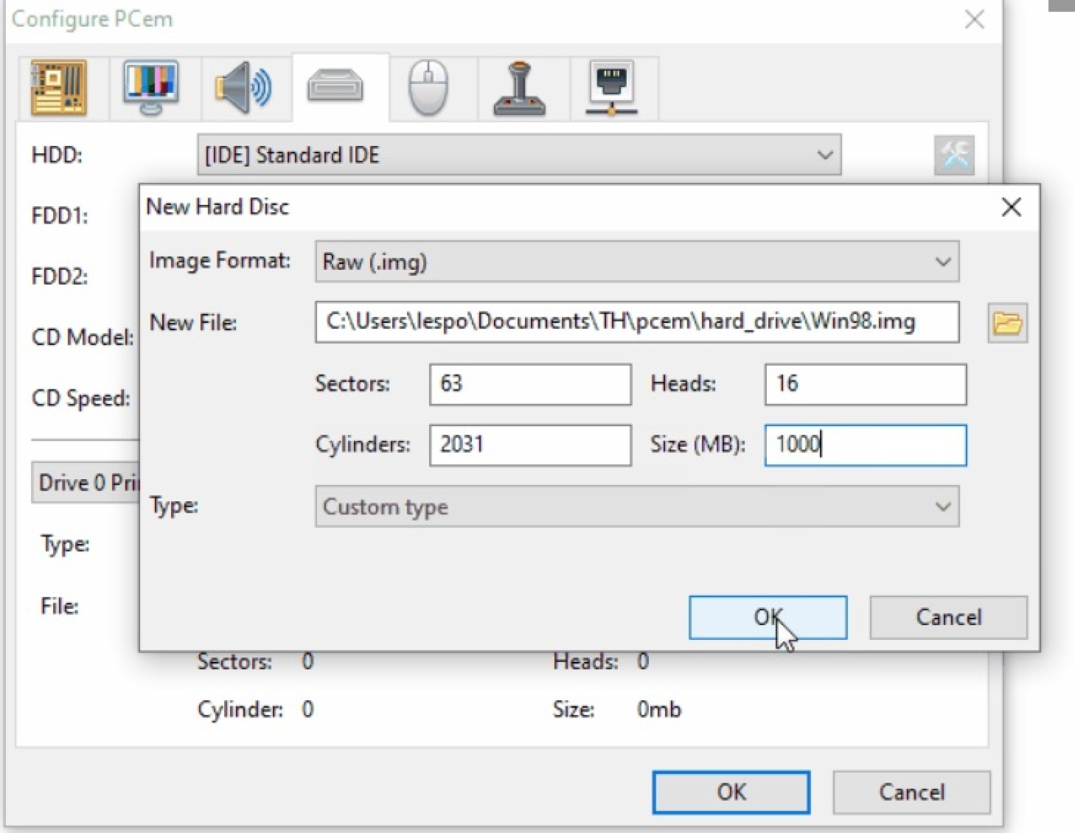Open the sound settings tab with speaker icon
The image size is (1075, 833).
coord(244,88)
